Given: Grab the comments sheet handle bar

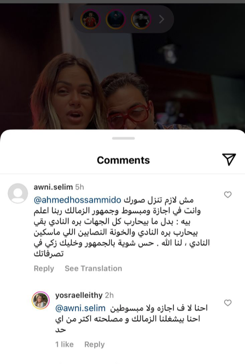Looking at the screenshot, I should click(x=123, y=138).
